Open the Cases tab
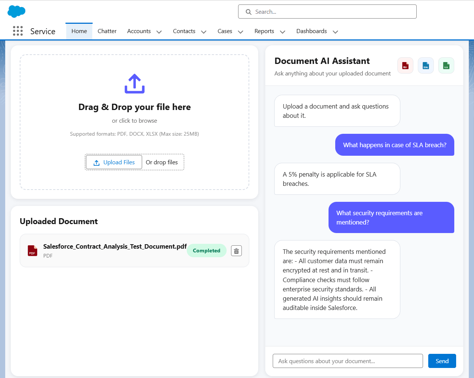The height and width of the screenshot is (378, 474). [225, 31]
